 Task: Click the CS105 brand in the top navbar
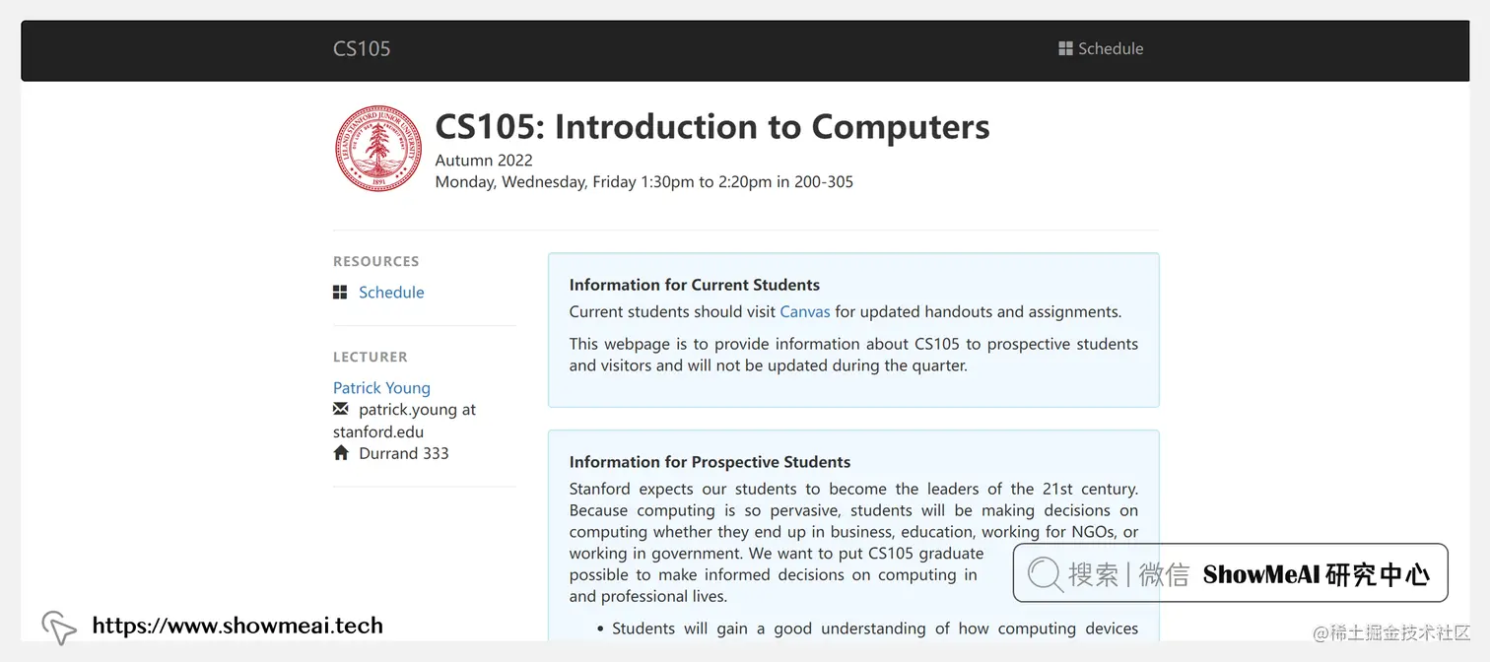pos(361,47)
